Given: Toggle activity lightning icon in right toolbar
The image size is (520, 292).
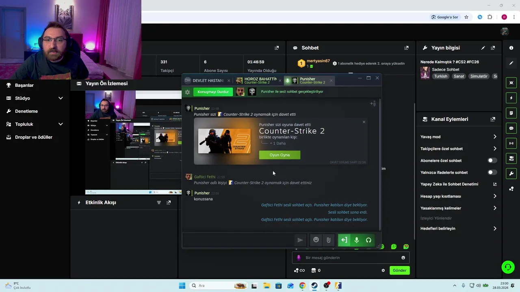Looking at the screenshot, I should (x=511, y=98).
